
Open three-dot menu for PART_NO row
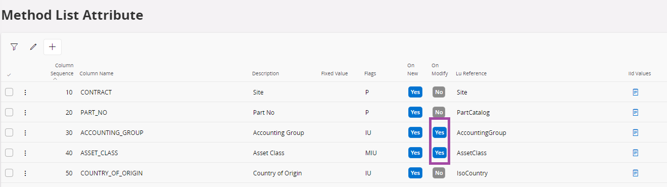(x=25, y=112)
